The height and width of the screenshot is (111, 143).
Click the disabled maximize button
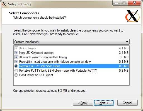pos(124,3)
